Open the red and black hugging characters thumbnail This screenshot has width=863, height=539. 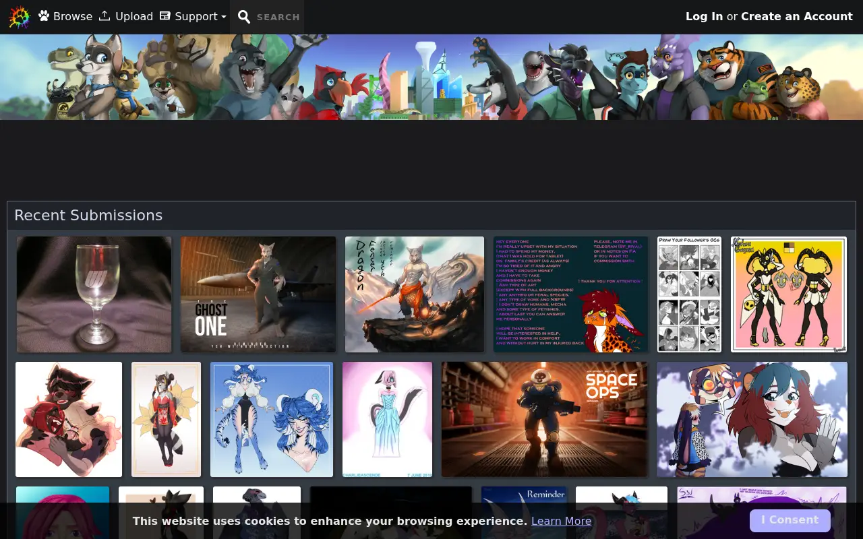pyautogui.click(x=69, y=419)
